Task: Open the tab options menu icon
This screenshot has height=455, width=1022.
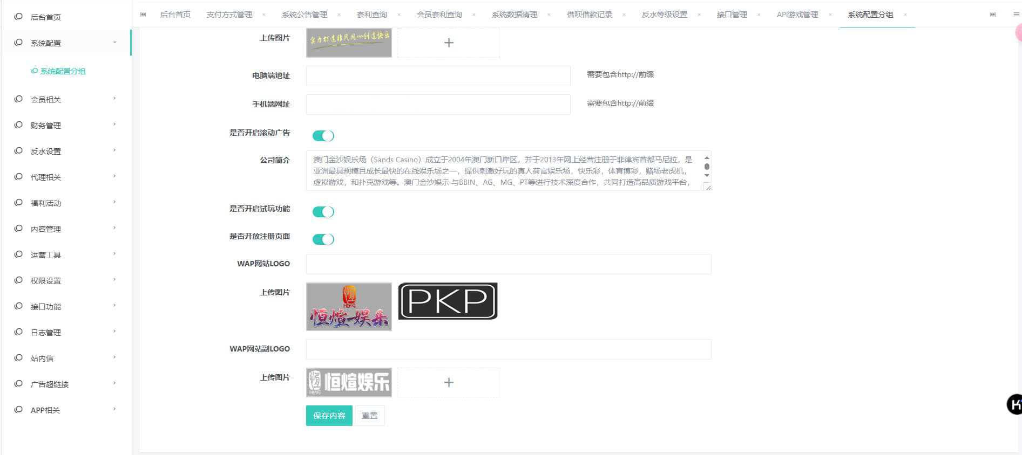Action: (1016, 15)
